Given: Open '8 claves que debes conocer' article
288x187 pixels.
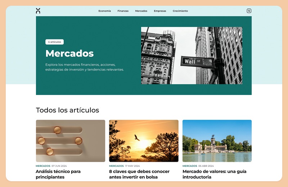Looking at the screenshot, I should (139, 174).
